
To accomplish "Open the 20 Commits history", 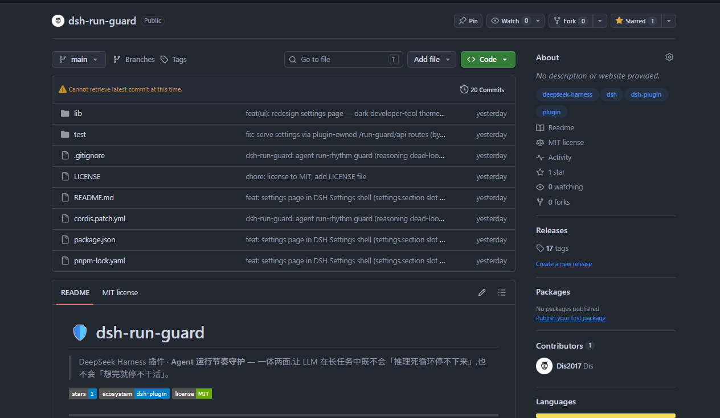I will tap(482, 90).
